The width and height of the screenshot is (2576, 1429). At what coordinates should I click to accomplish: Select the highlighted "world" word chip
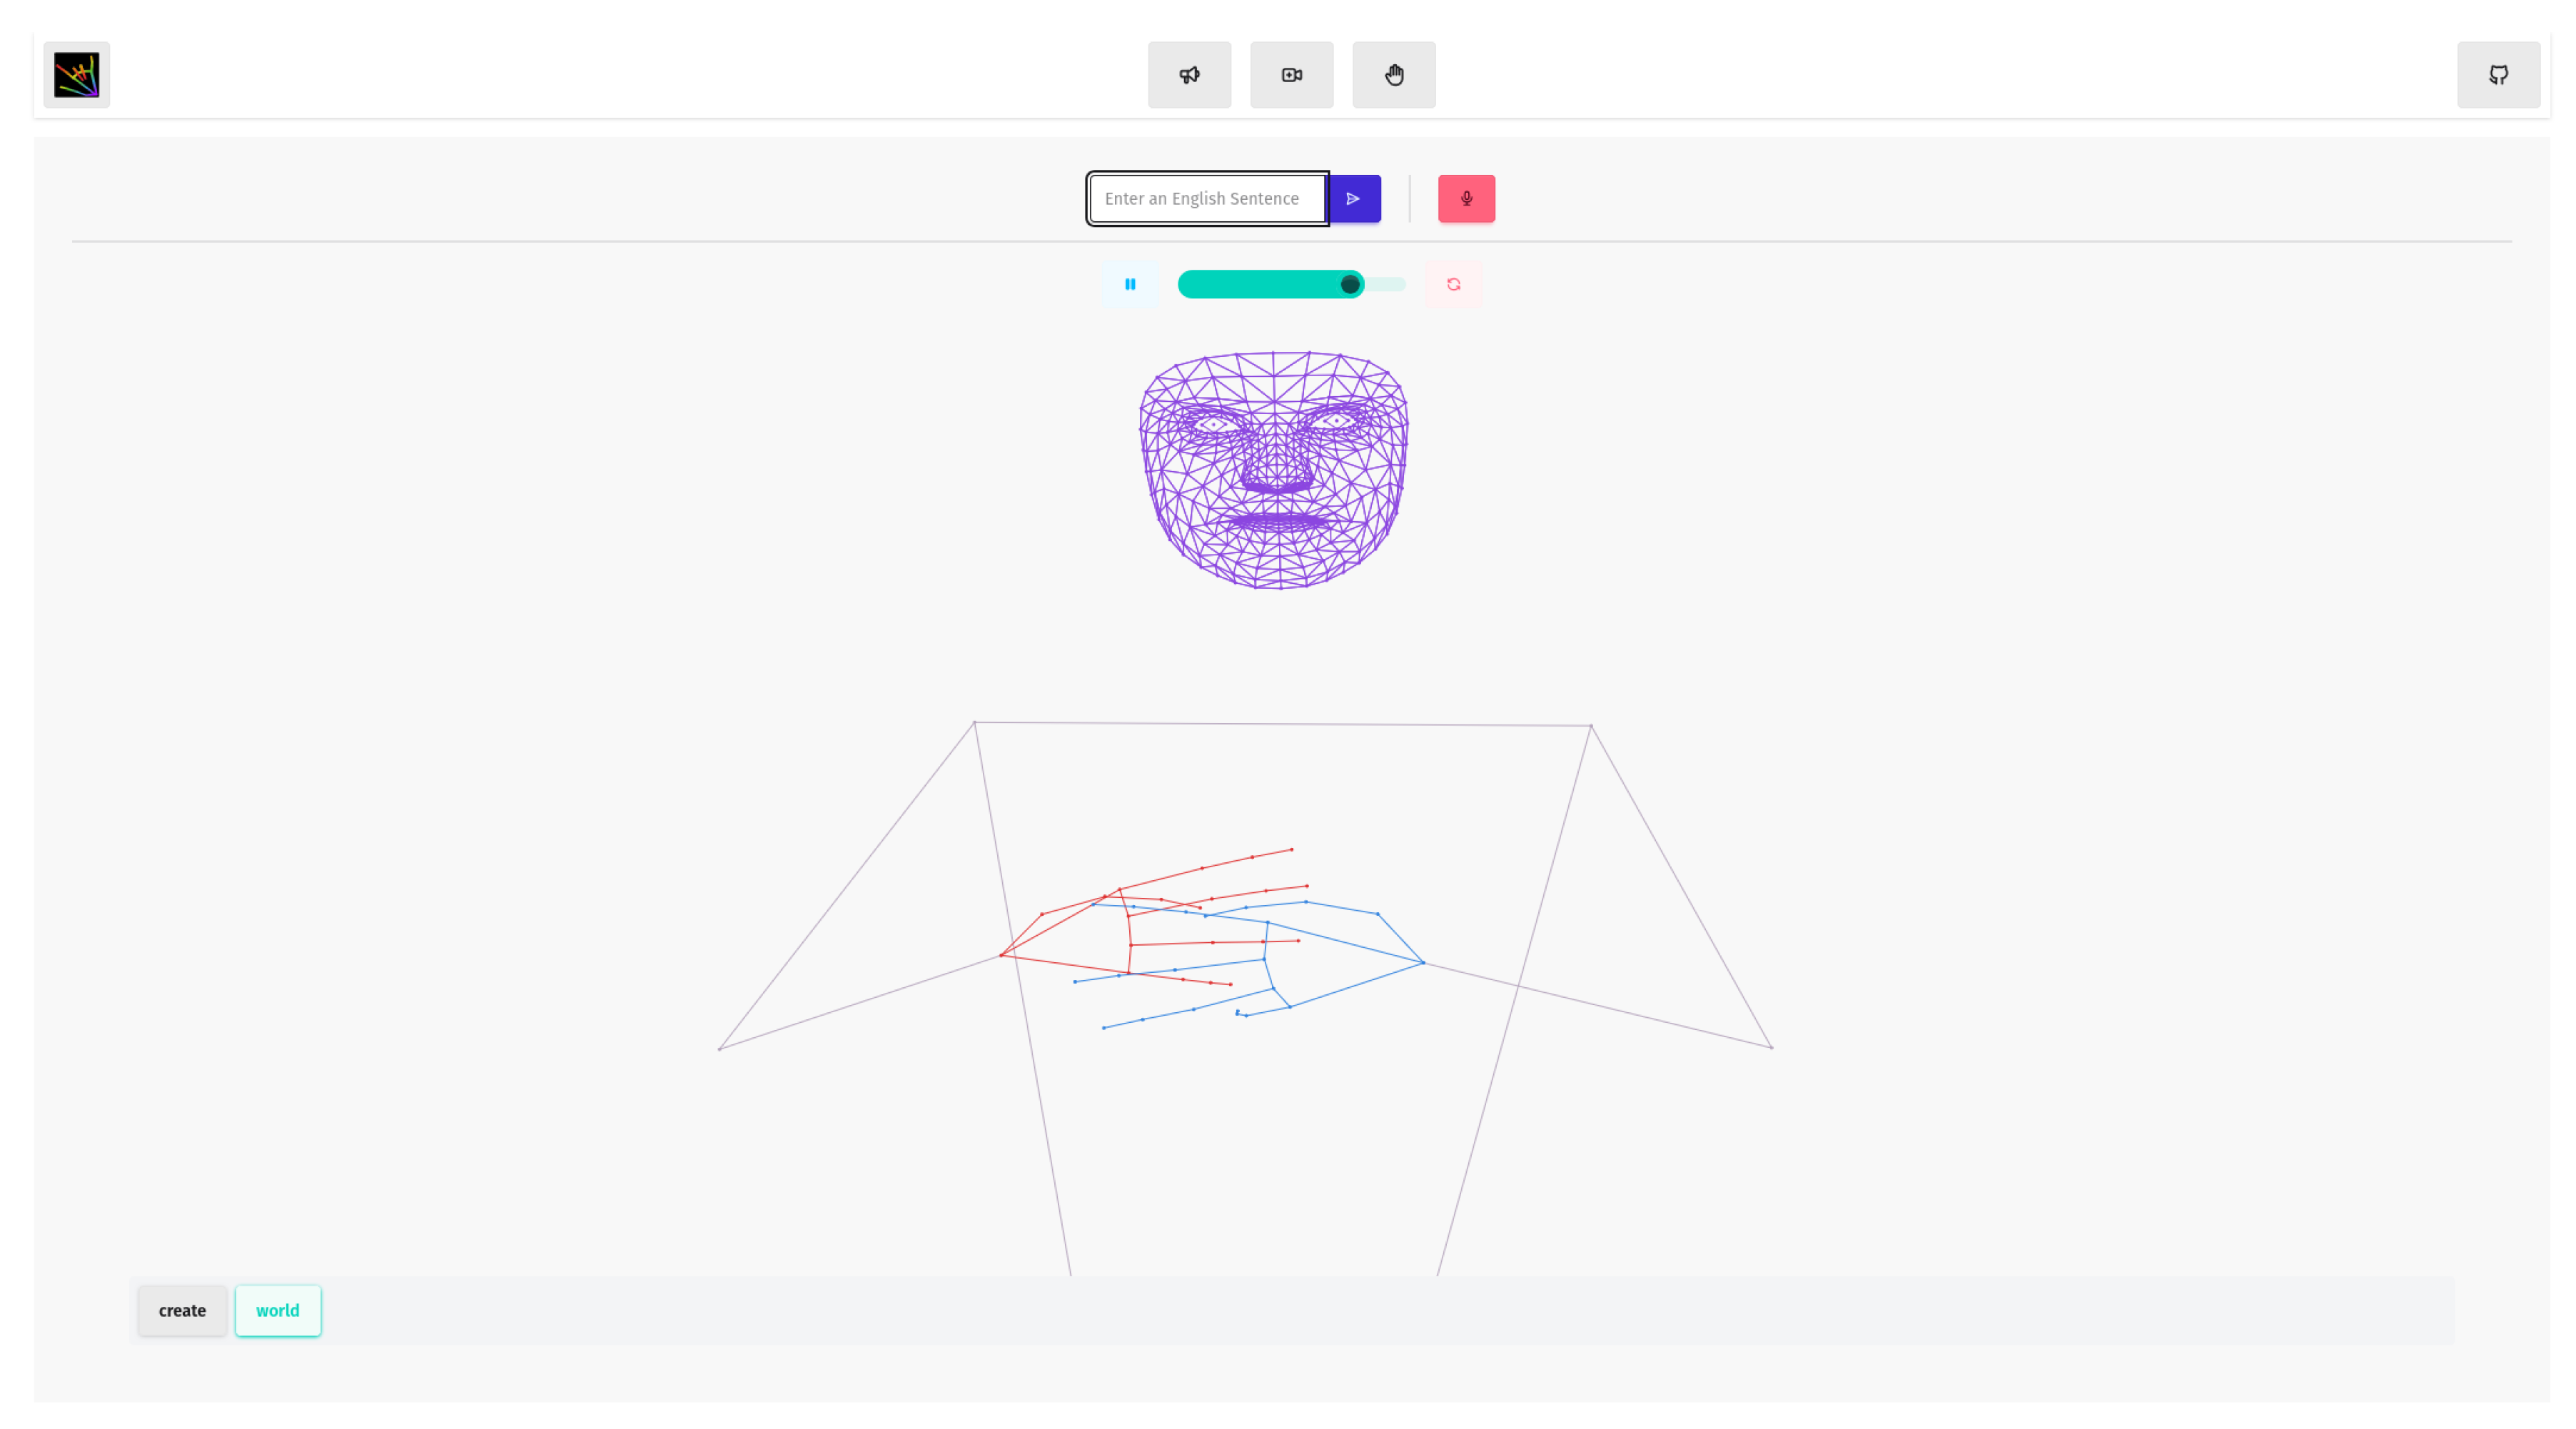point(278,1310)
